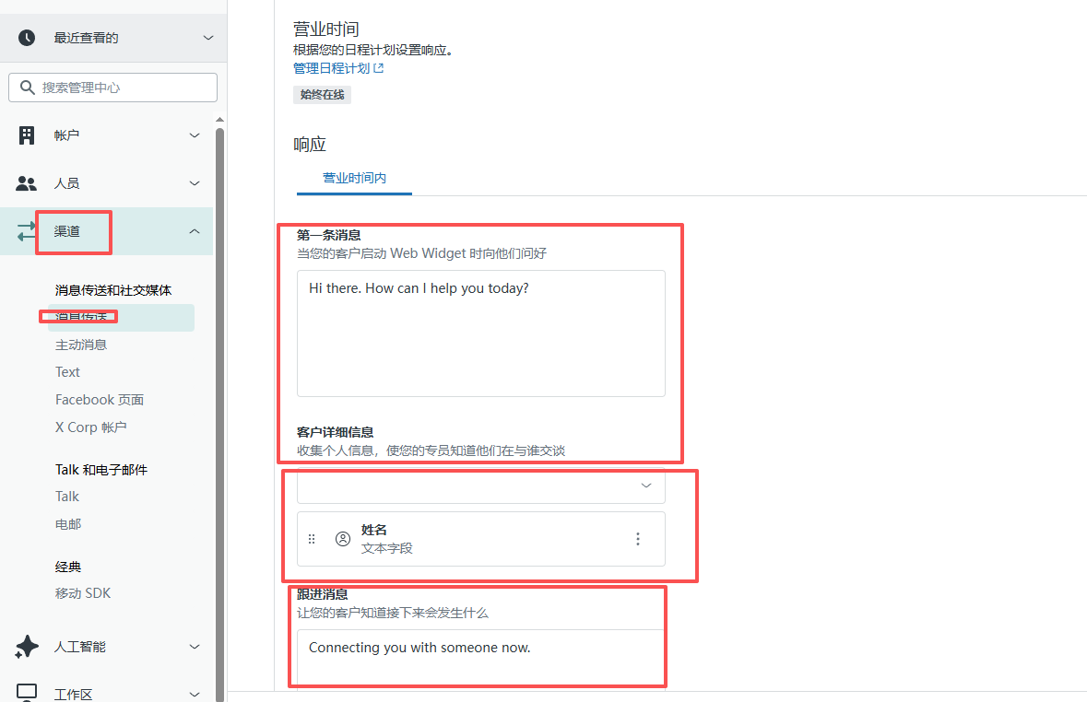Click external link icon after 管理日程计划
Viewport: 1087px width, 702px height.
coord(379,67)
